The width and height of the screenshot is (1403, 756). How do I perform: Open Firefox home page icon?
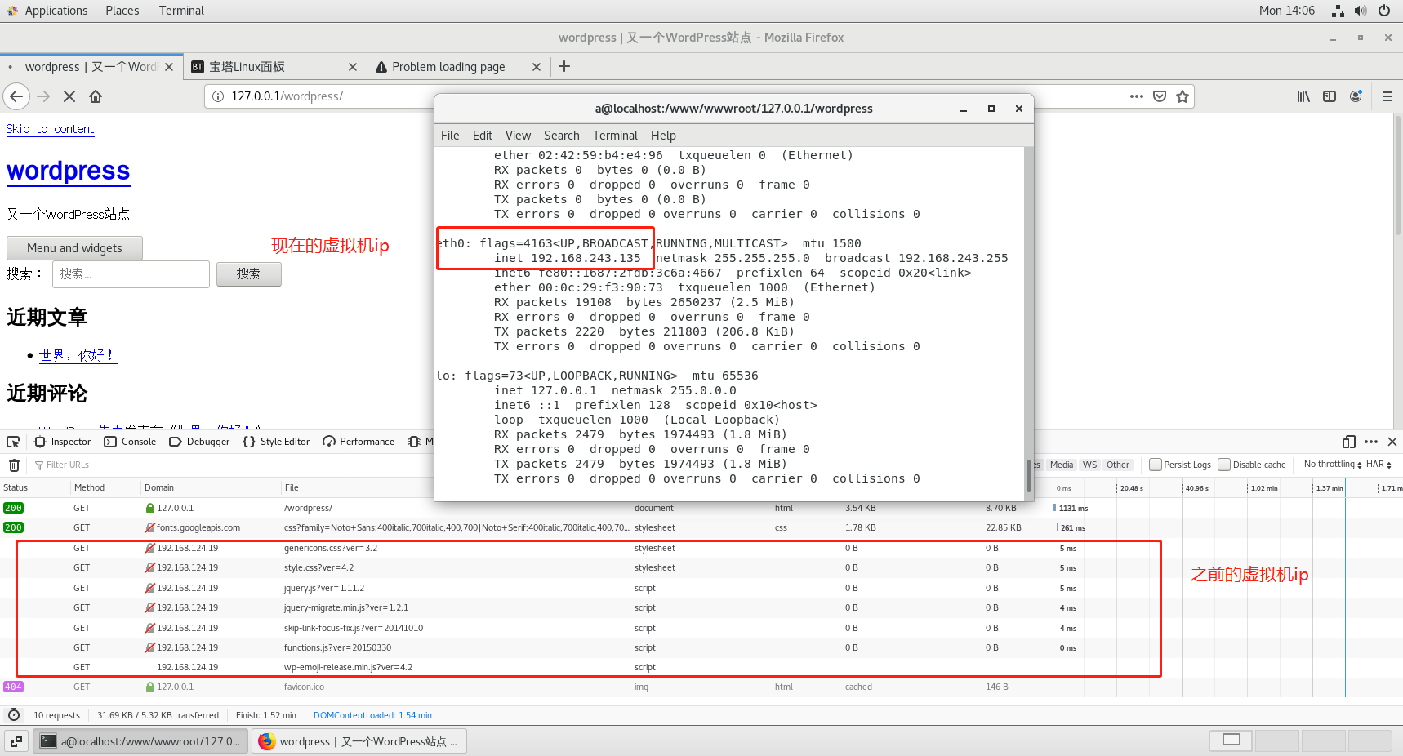(96, 96)
